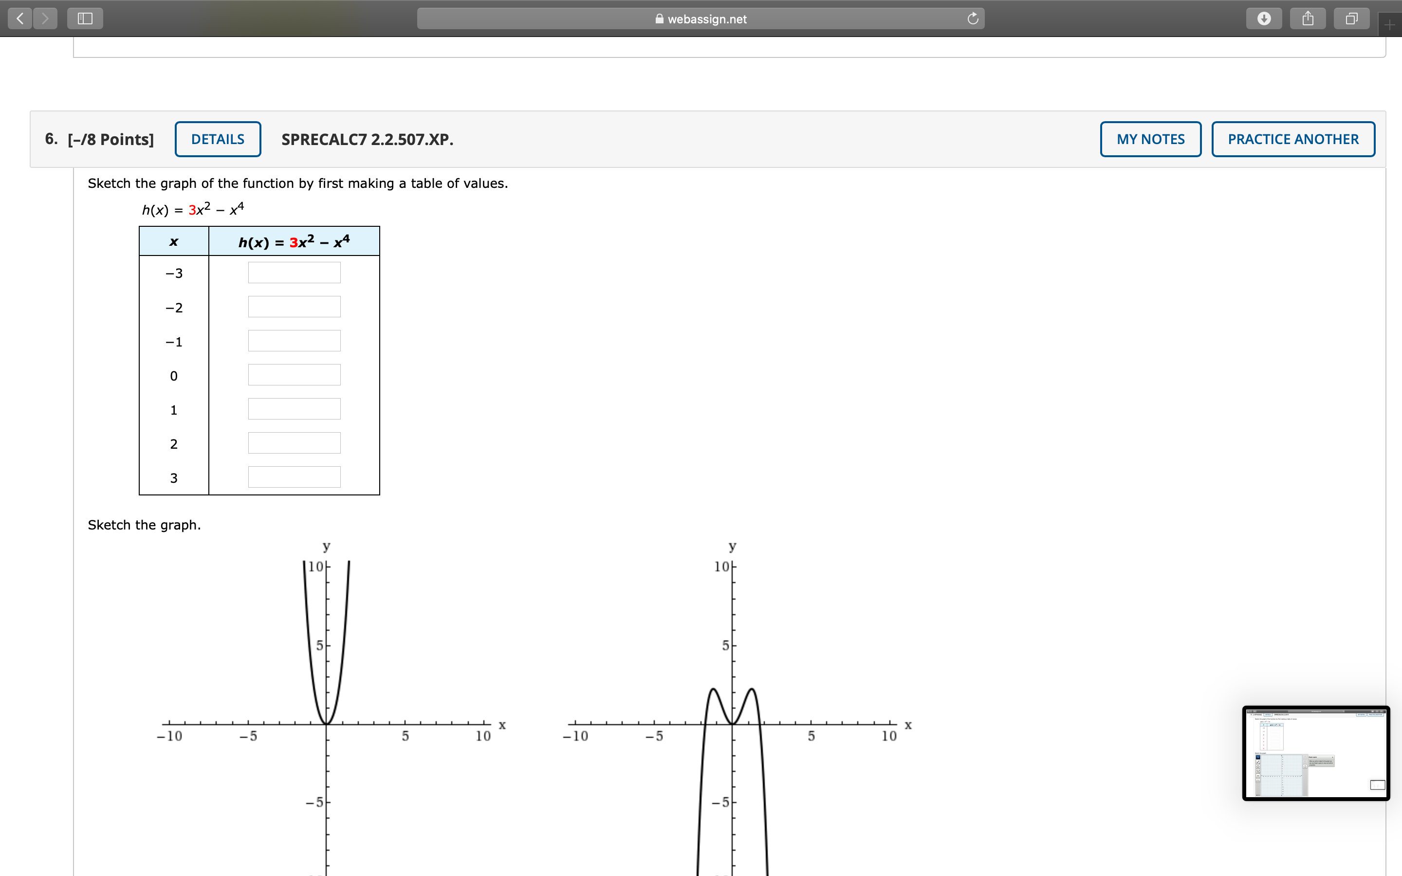Go back to previous page
The width and height of the screenshot is (1402, 876).
[20, 18]
